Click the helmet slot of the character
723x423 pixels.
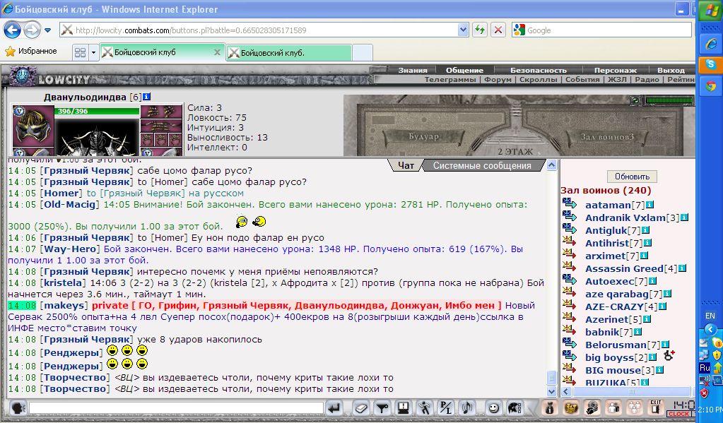click(x=33, y=125)
